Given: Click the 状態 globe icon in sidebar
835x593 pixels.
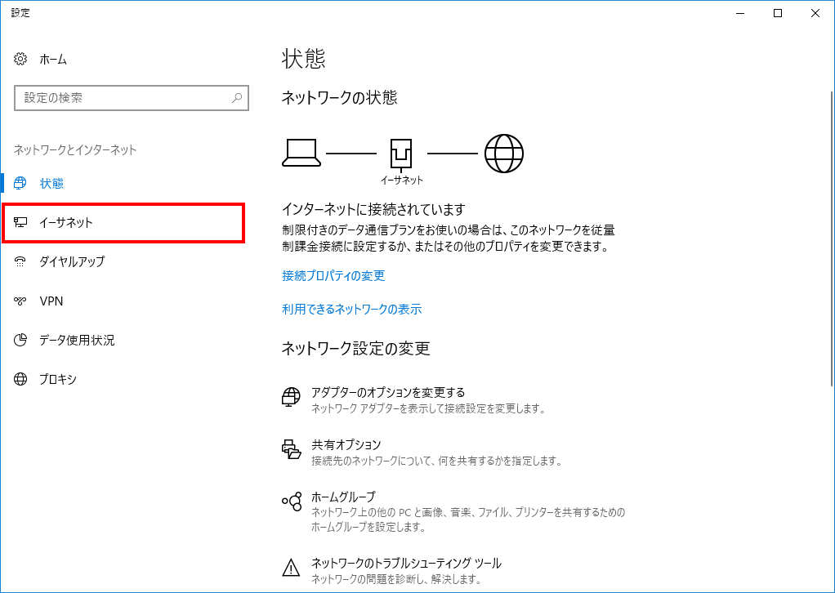Looking at the screenshot, I should coord(20,183).
